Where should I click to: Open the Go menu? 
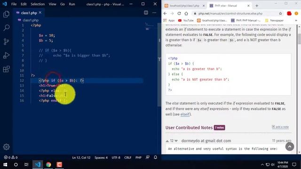pos(63,4)
